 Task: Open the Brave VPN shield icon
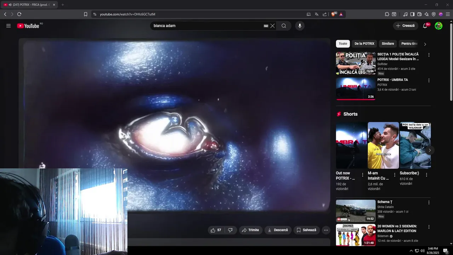click(434, 14)
